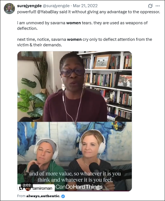Click the small tamiroman avatar icon

point(28,188)
